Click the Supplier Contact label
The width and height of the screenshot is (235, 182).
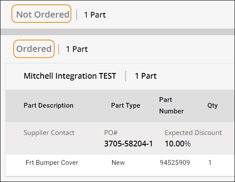coord(49,133)
